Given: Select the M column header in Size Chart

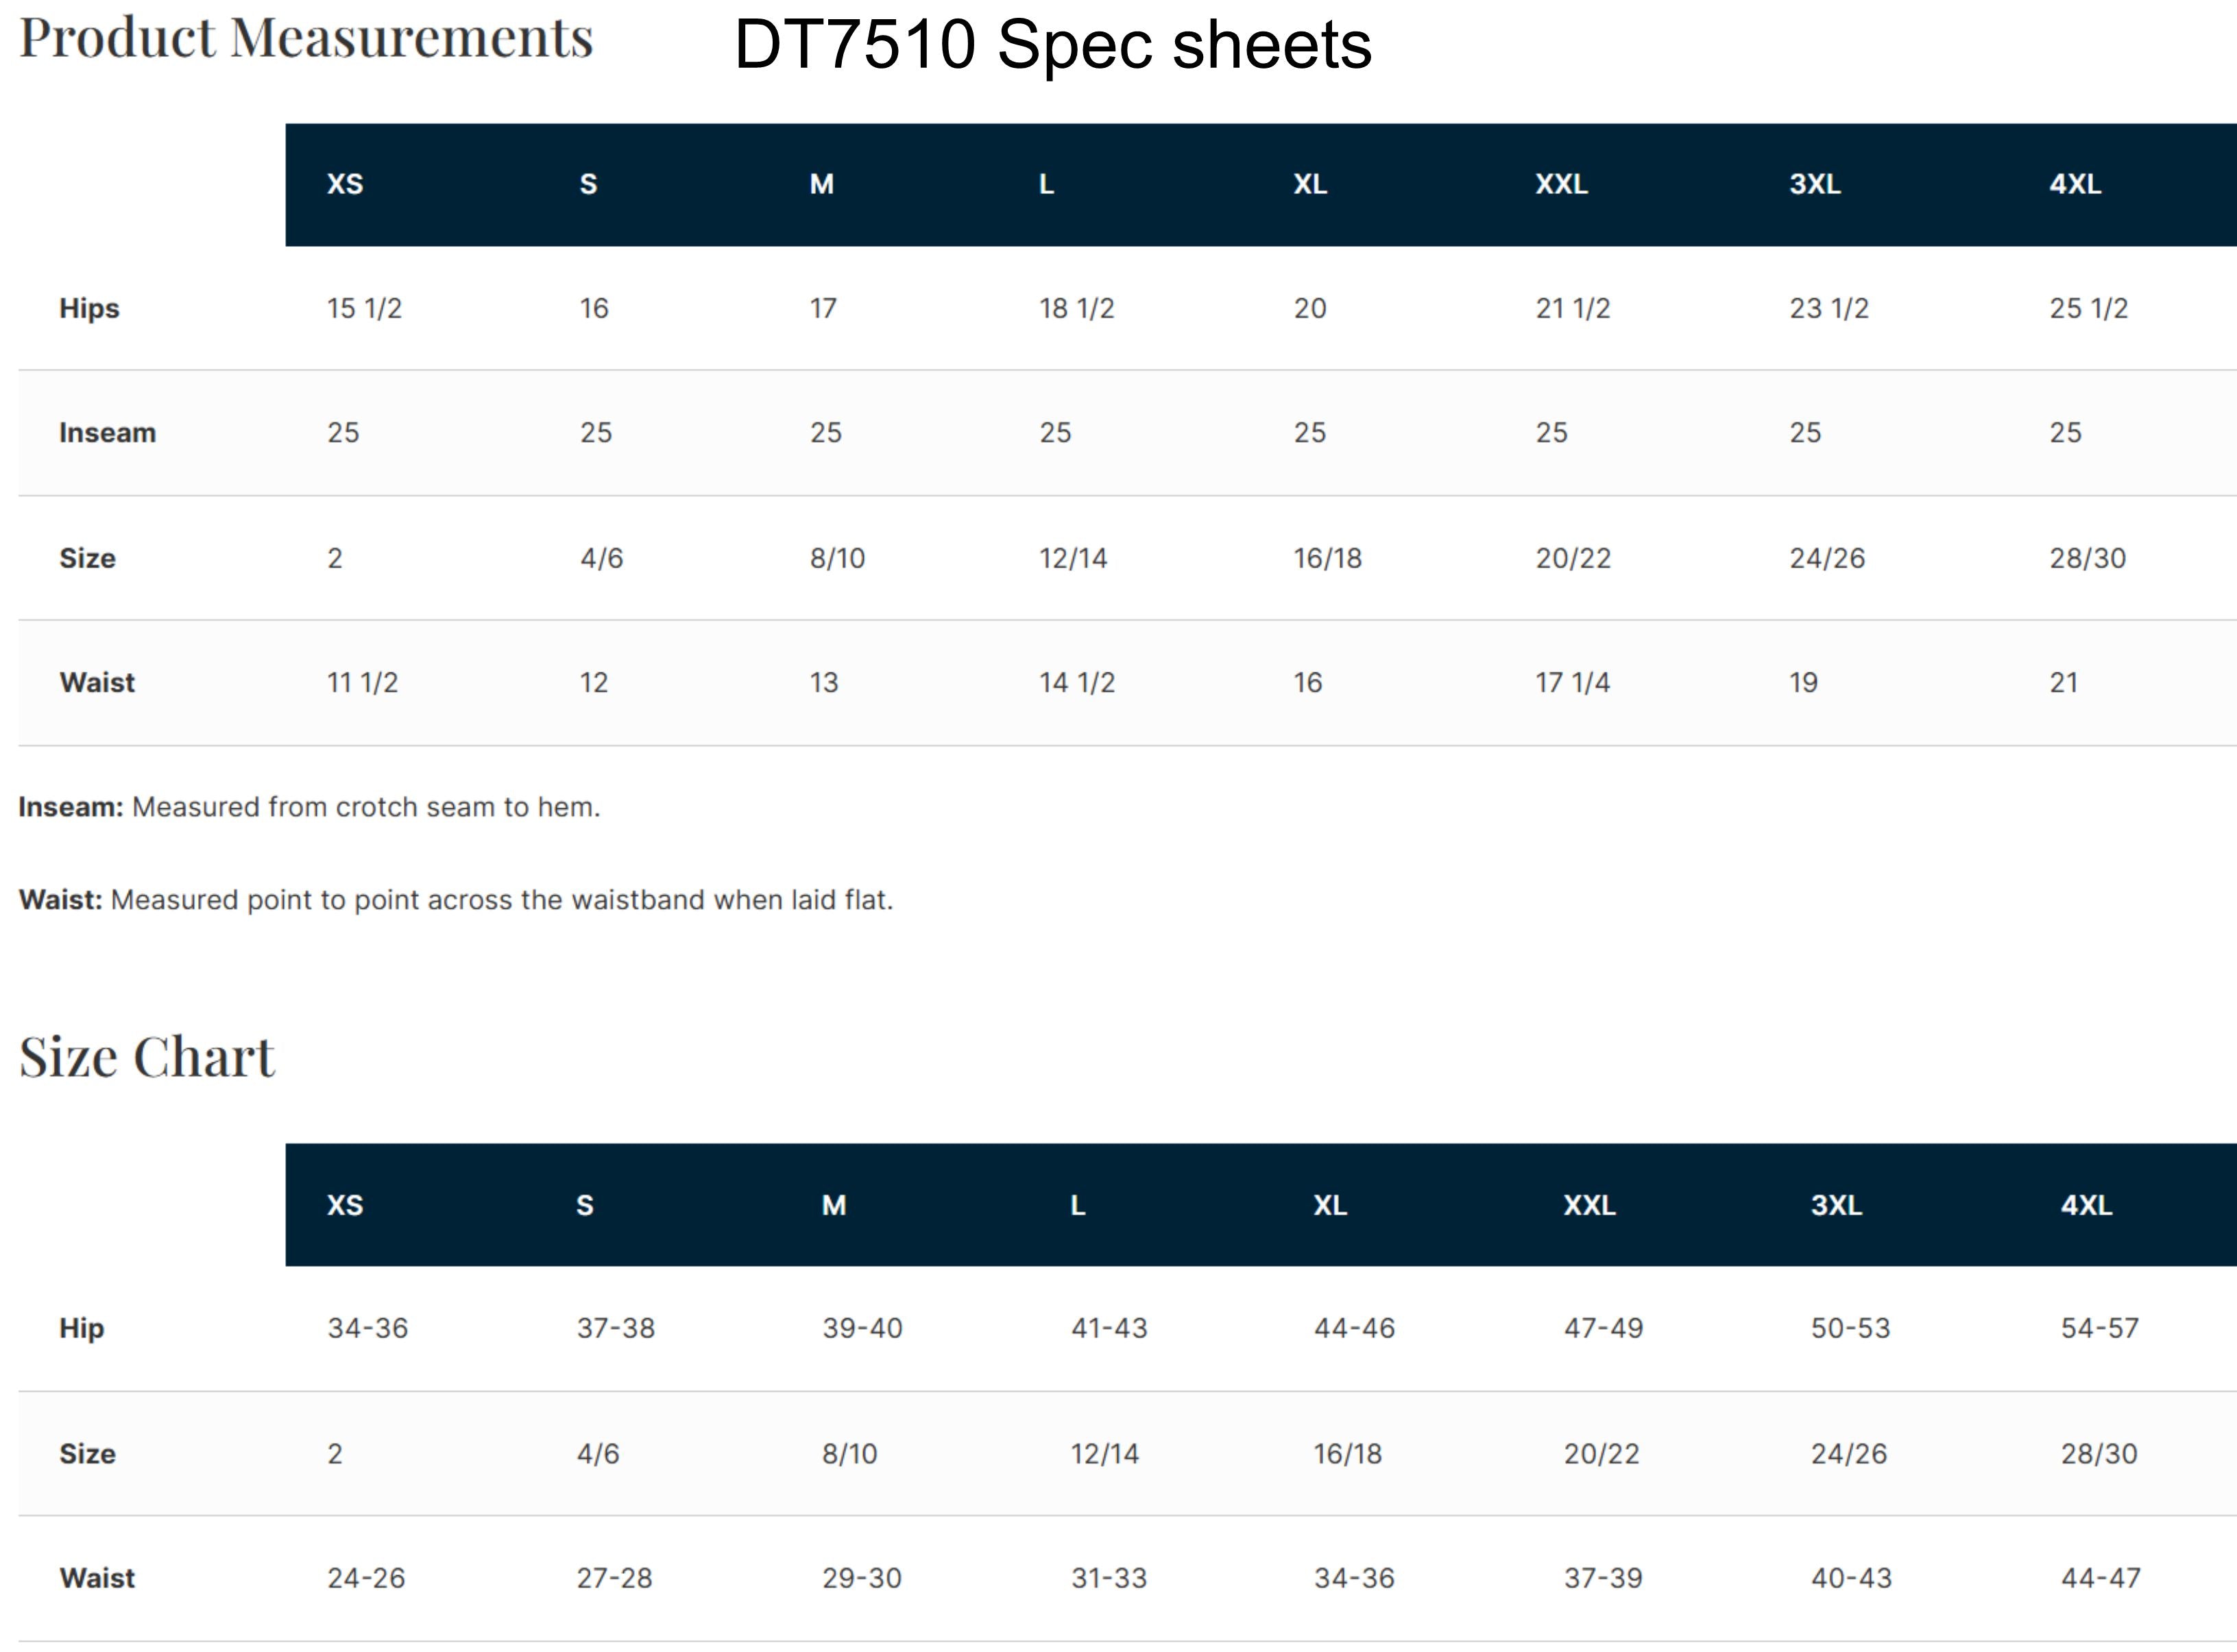Looking at the screenshot, I should [834, 1205].
